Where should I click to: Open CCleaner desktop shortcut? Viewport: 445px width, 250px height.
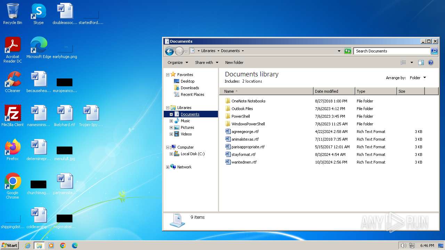pyautogui.click(x=13, y=82)
